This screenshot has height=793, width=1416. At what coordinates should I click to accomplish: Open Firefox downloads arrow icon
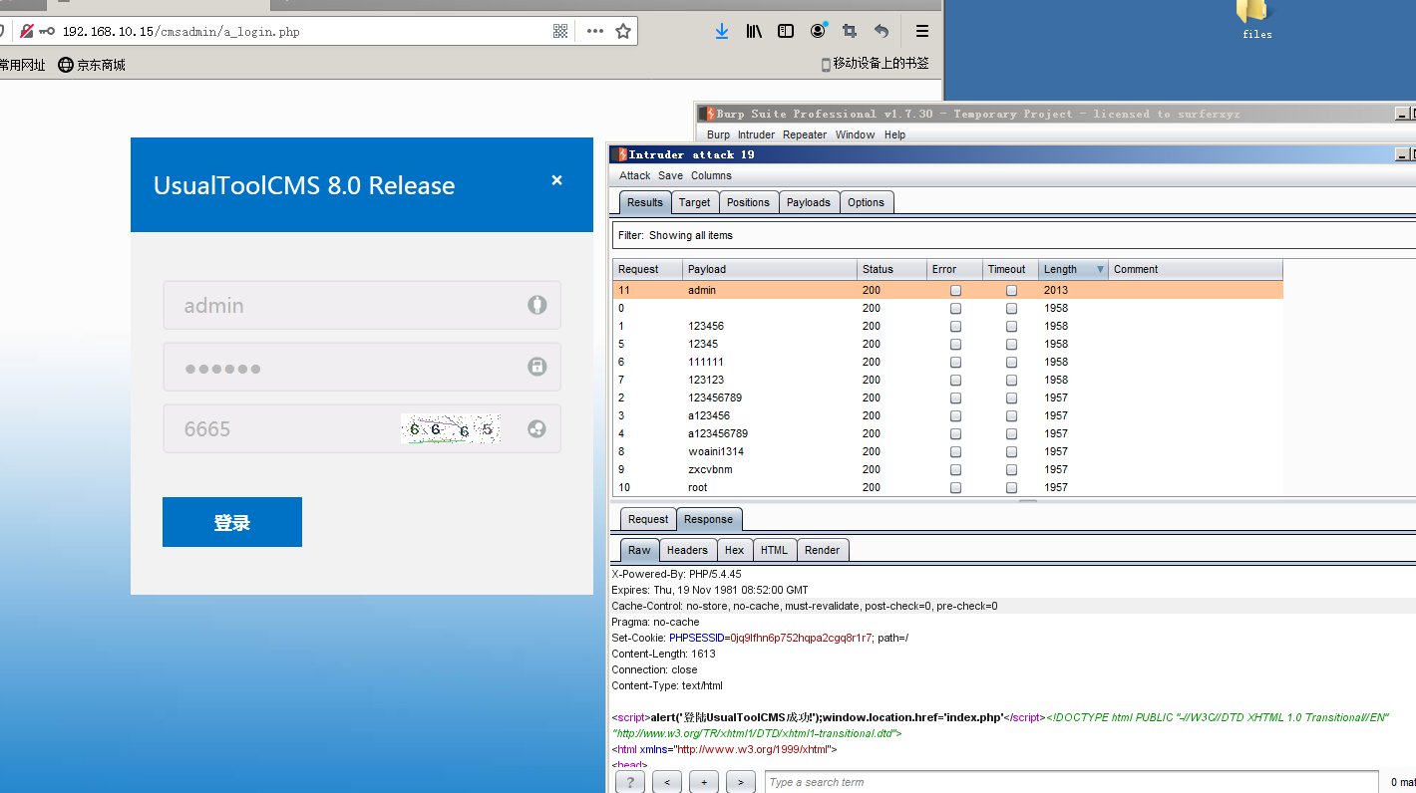(x=722, y=31)
